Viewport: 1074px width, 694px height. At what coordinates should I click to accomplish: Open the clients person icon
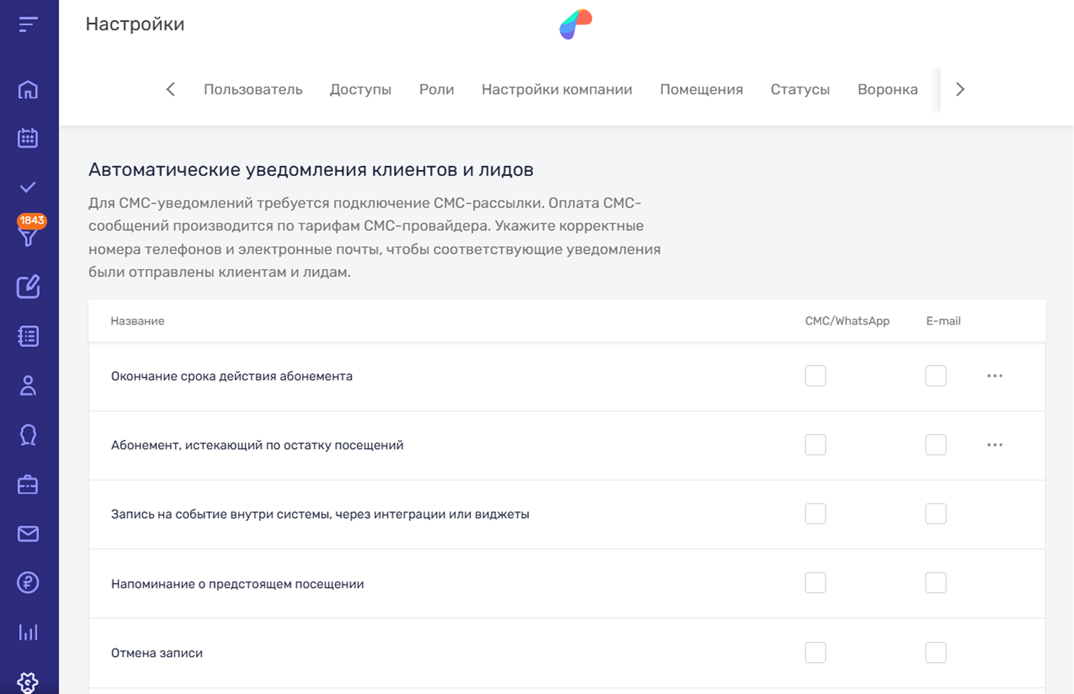pos(28,385)
